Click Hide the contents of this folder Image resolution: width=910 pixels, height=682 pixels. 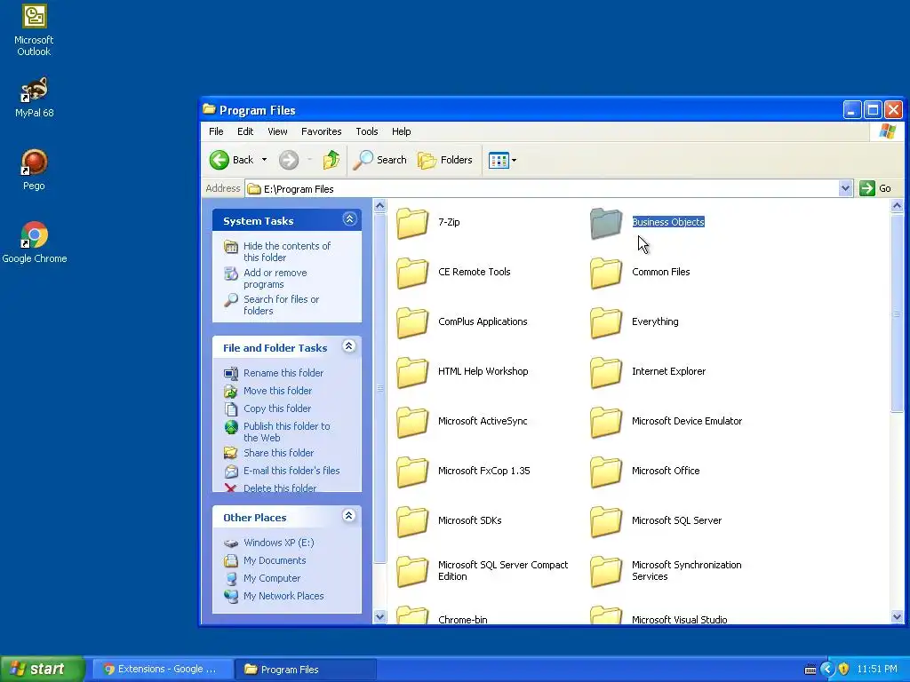(277, 251)
